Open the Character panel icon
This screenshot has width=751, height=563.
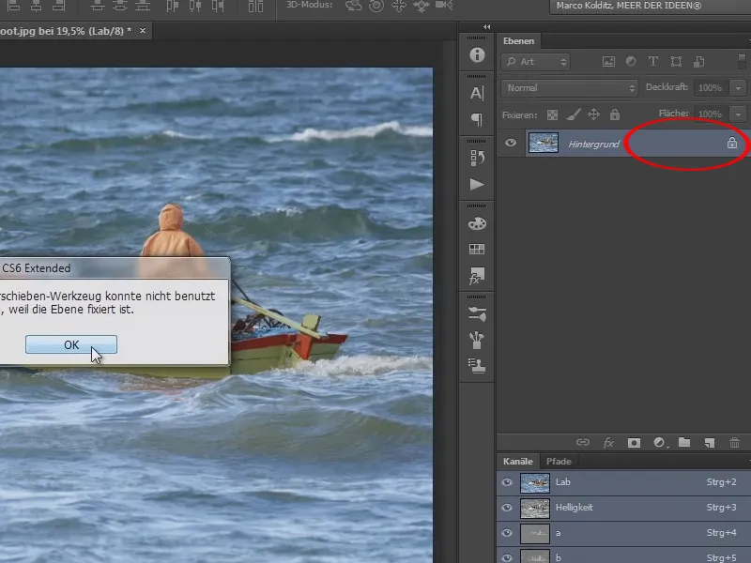(x=477, y=93)
